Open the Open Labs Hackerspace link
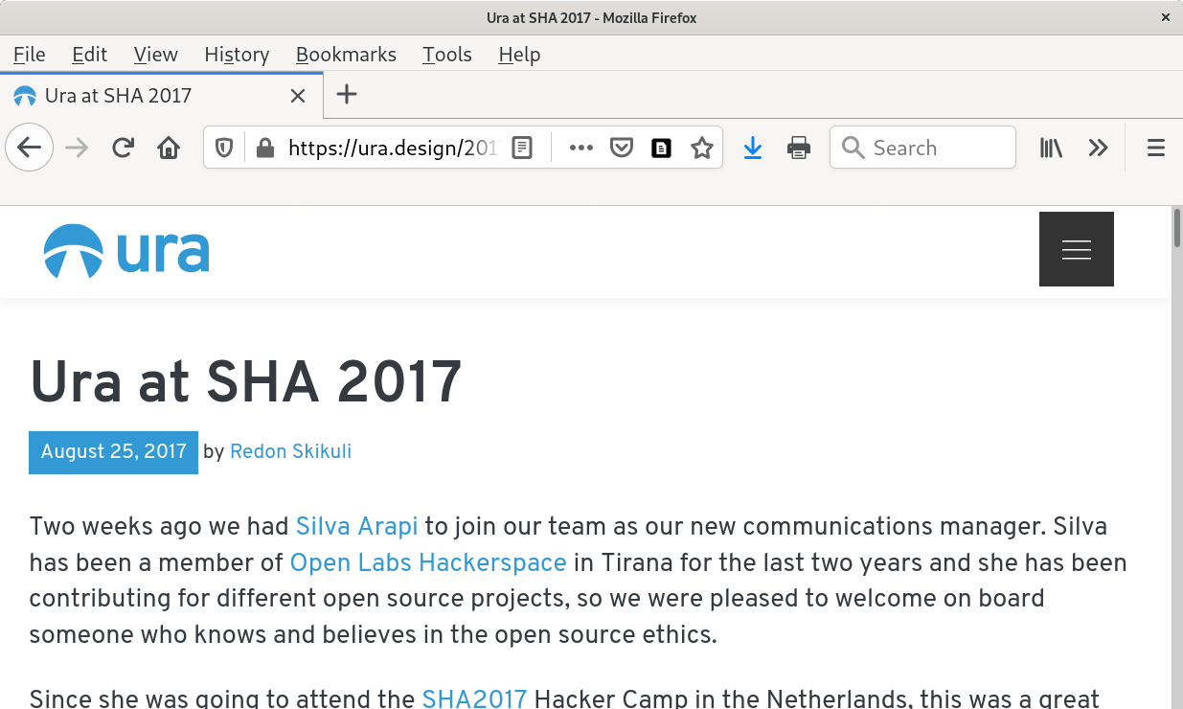This screenshot has height=709, width=1183. (x=428, y=562)
